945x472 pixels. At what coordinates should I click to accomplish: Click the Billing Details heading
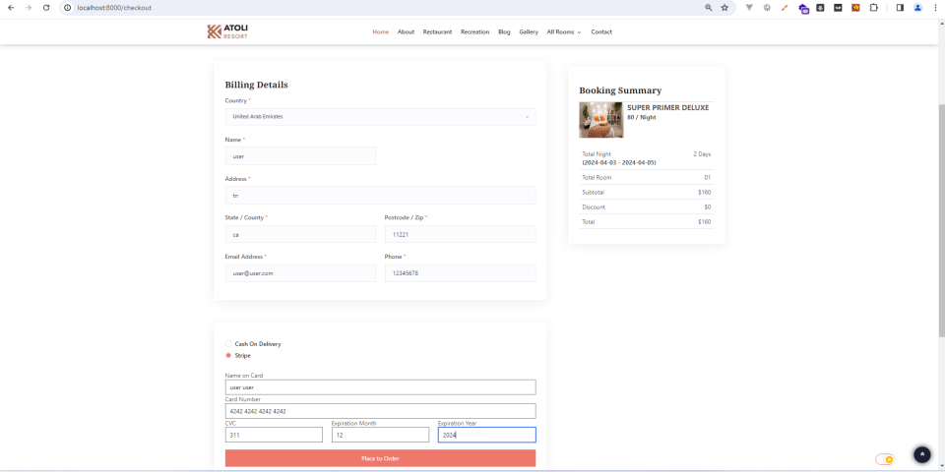click(x=256, y=85)
